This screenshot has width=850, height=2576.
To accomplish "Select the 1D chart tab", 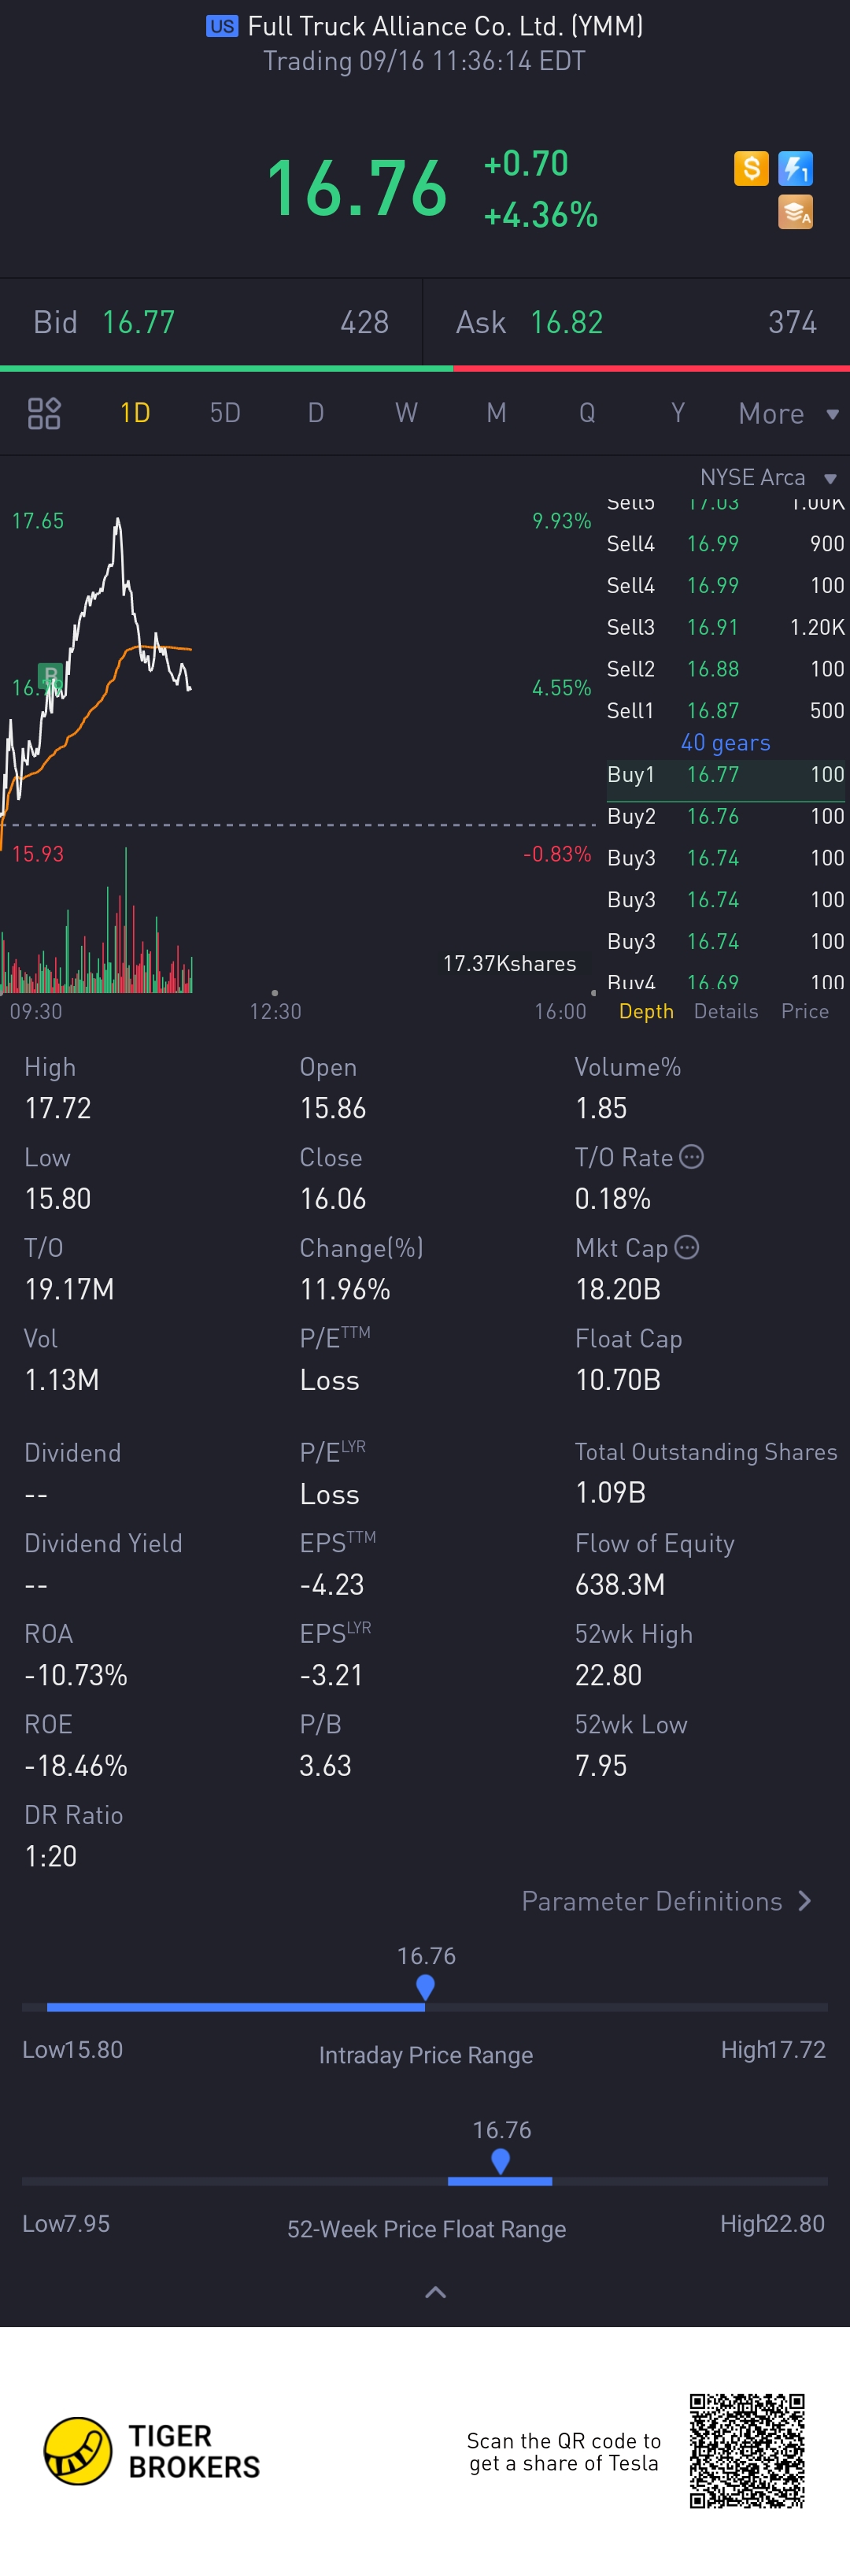I will 135,413.
